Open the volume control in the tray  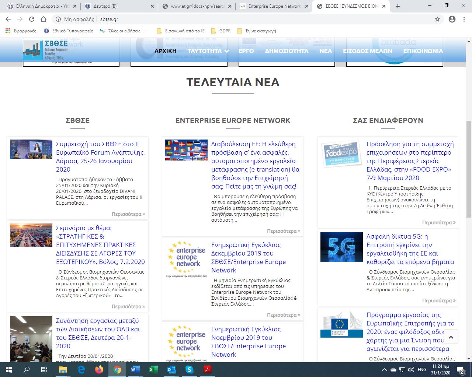(410, 370)
